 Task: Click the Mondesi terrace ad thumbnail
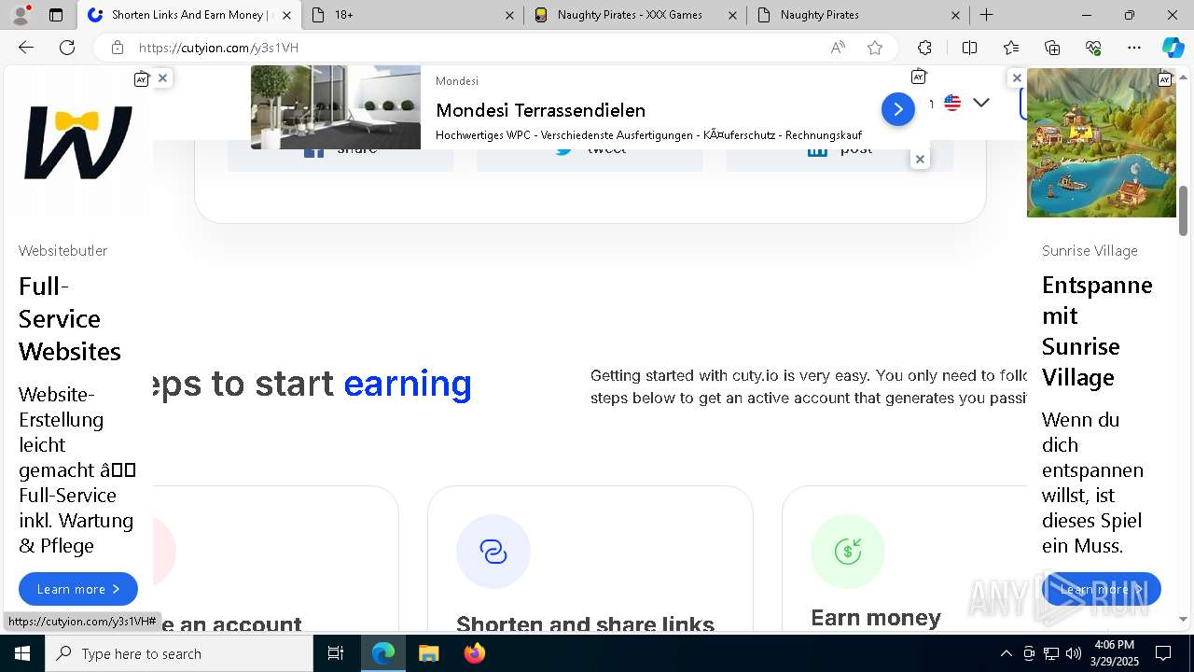tap(336, 106)
